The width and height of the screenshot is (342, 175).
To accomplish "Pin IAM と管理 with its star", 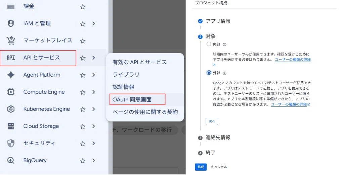I will click(x=83, y=24).
